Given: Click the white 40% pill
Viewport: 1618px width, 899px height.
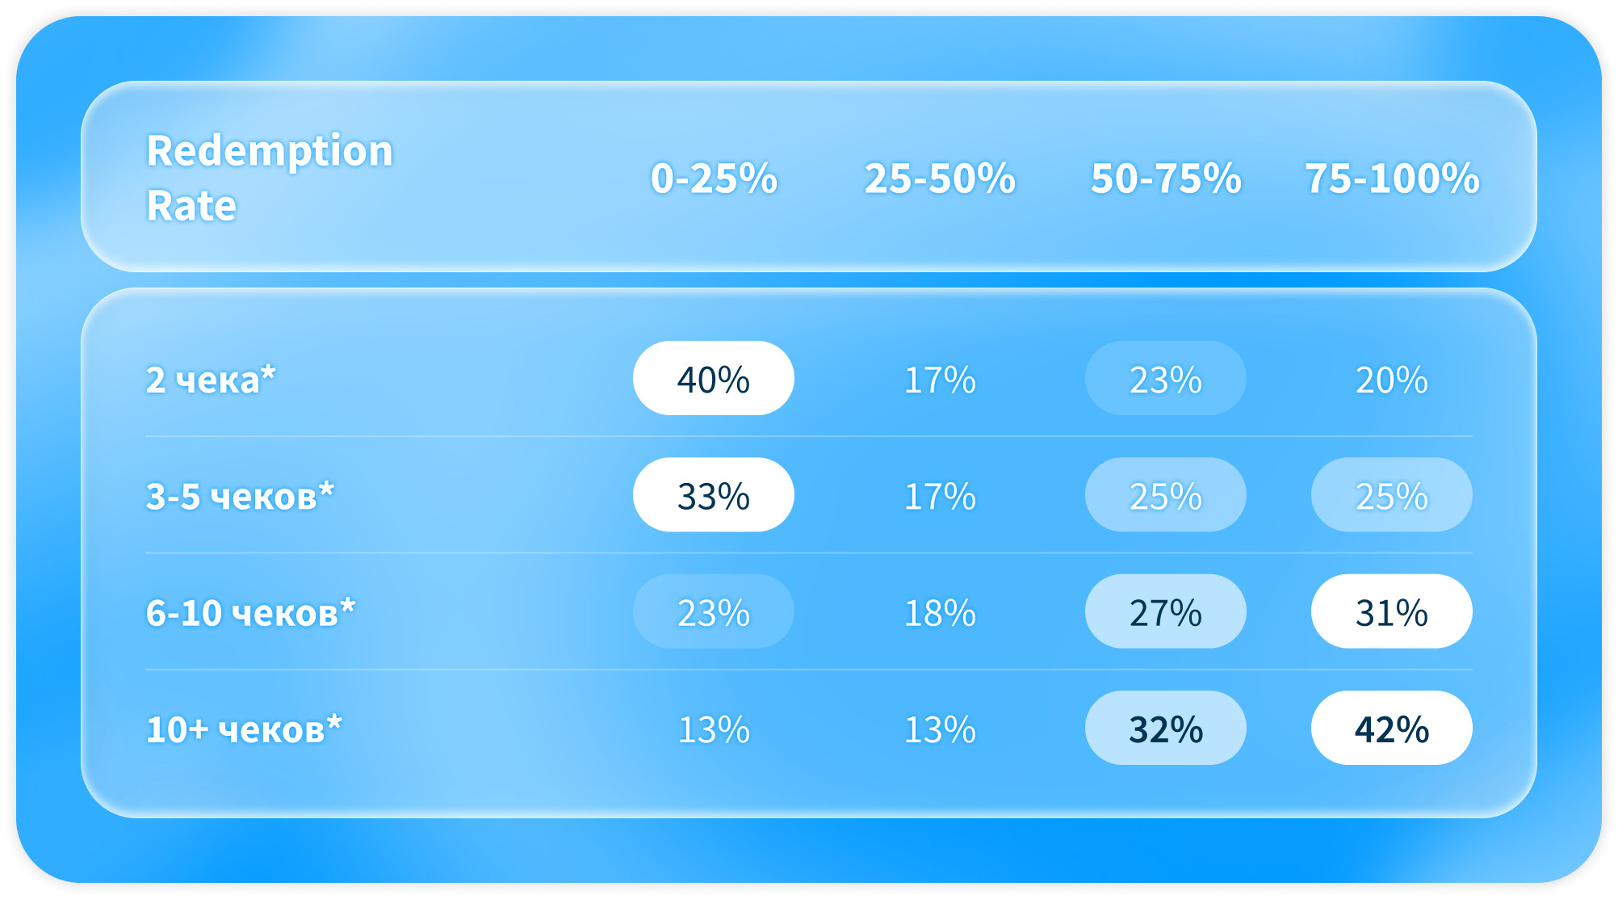Looking at the screenshot, I should tap(714, 379).
